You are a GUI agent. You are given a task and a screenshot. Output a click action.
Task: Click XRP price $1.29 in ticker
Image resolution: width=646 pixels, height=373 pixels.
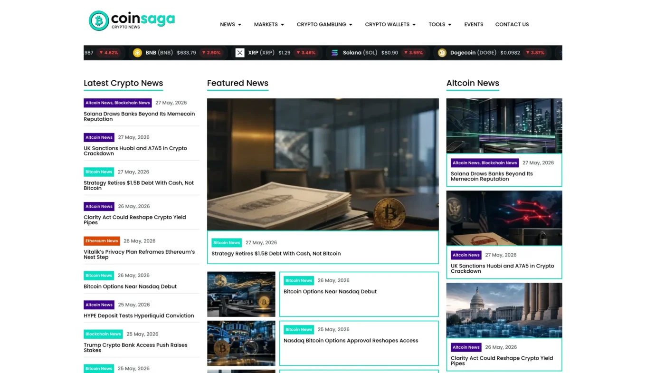pos(284,53)
